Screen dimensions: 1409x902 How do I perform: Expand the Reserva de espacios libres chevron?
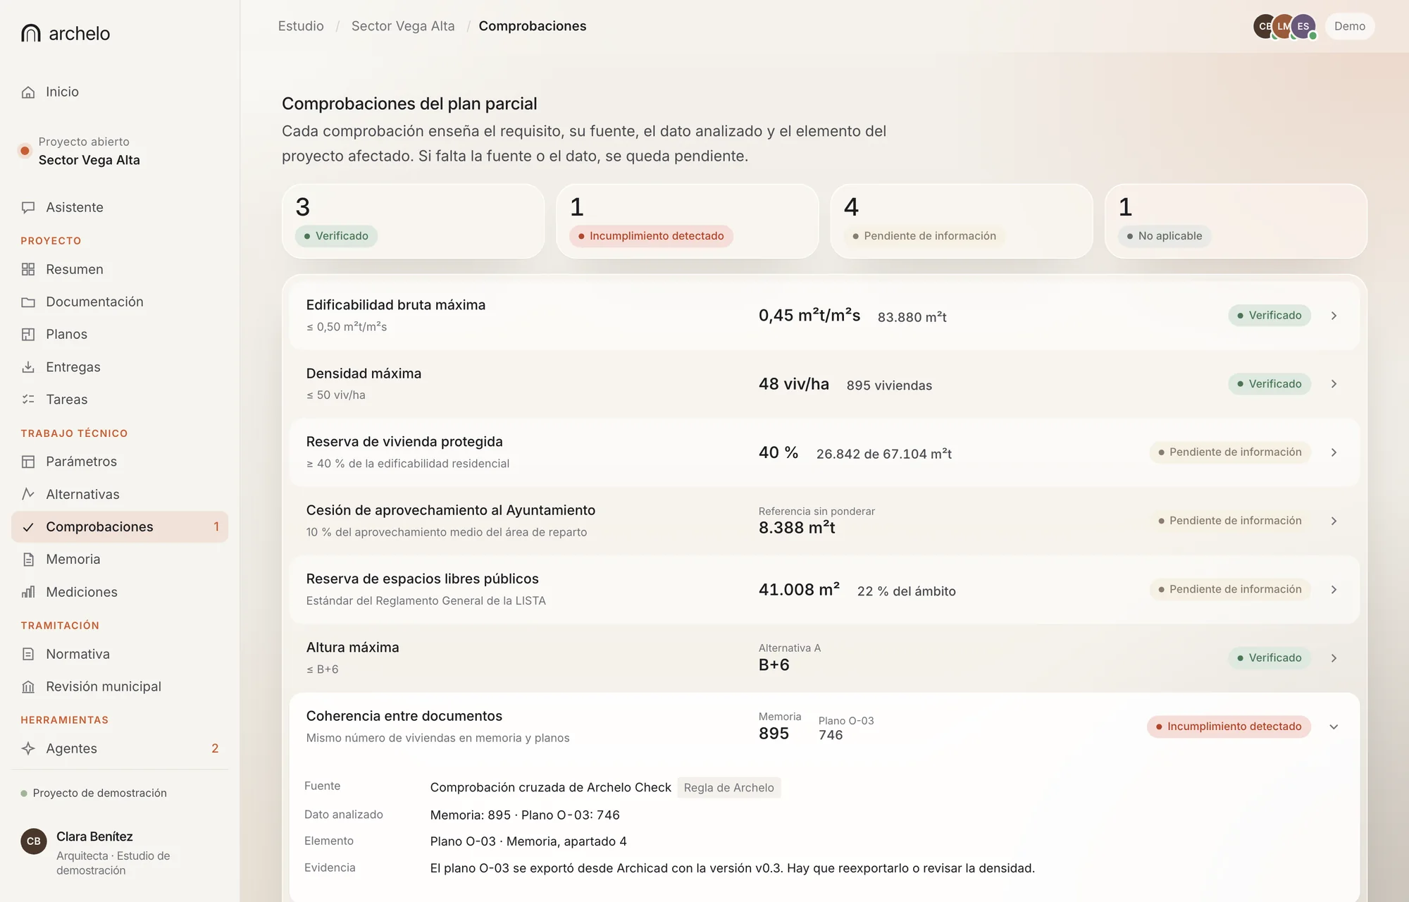click(1334, 590)
